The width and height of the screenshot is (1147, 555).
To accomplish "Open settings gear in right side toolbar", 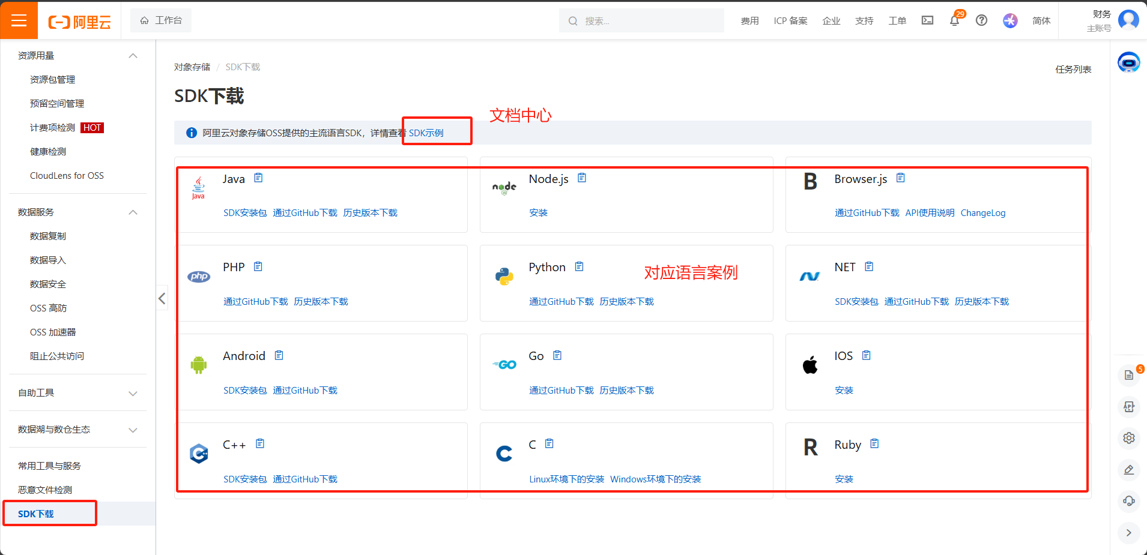I will [1129, 438].
